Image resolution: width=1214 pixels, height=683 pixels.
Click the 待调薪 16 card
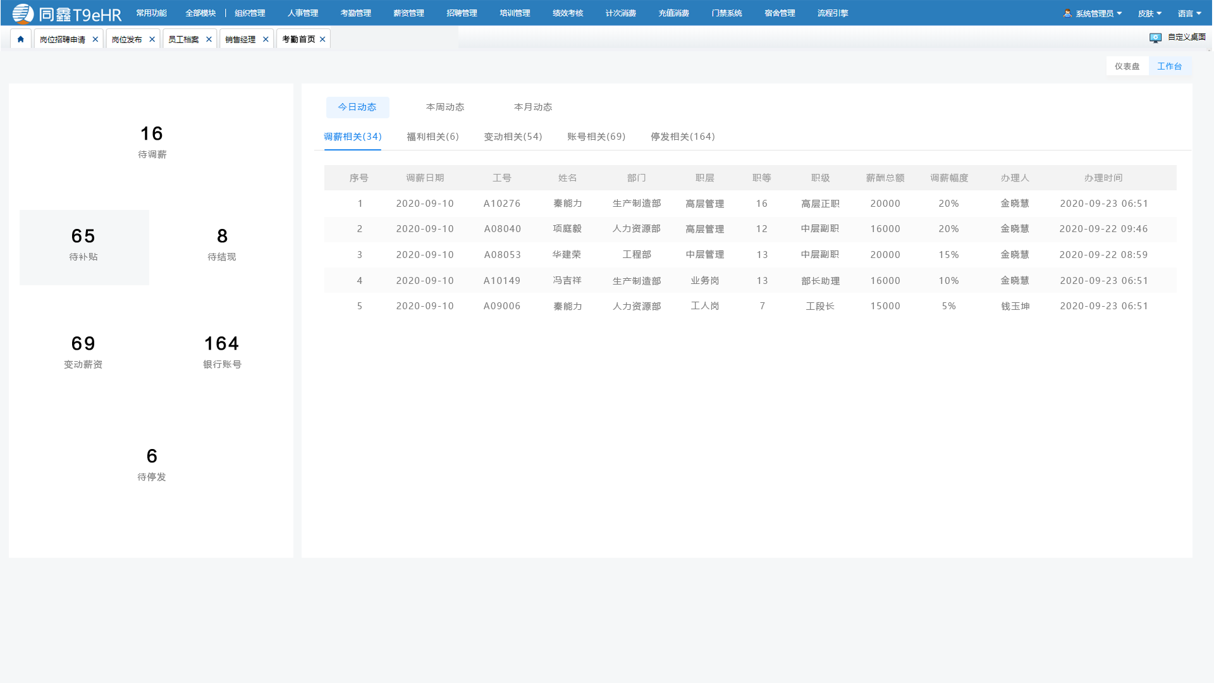click(x=152, y=142)
